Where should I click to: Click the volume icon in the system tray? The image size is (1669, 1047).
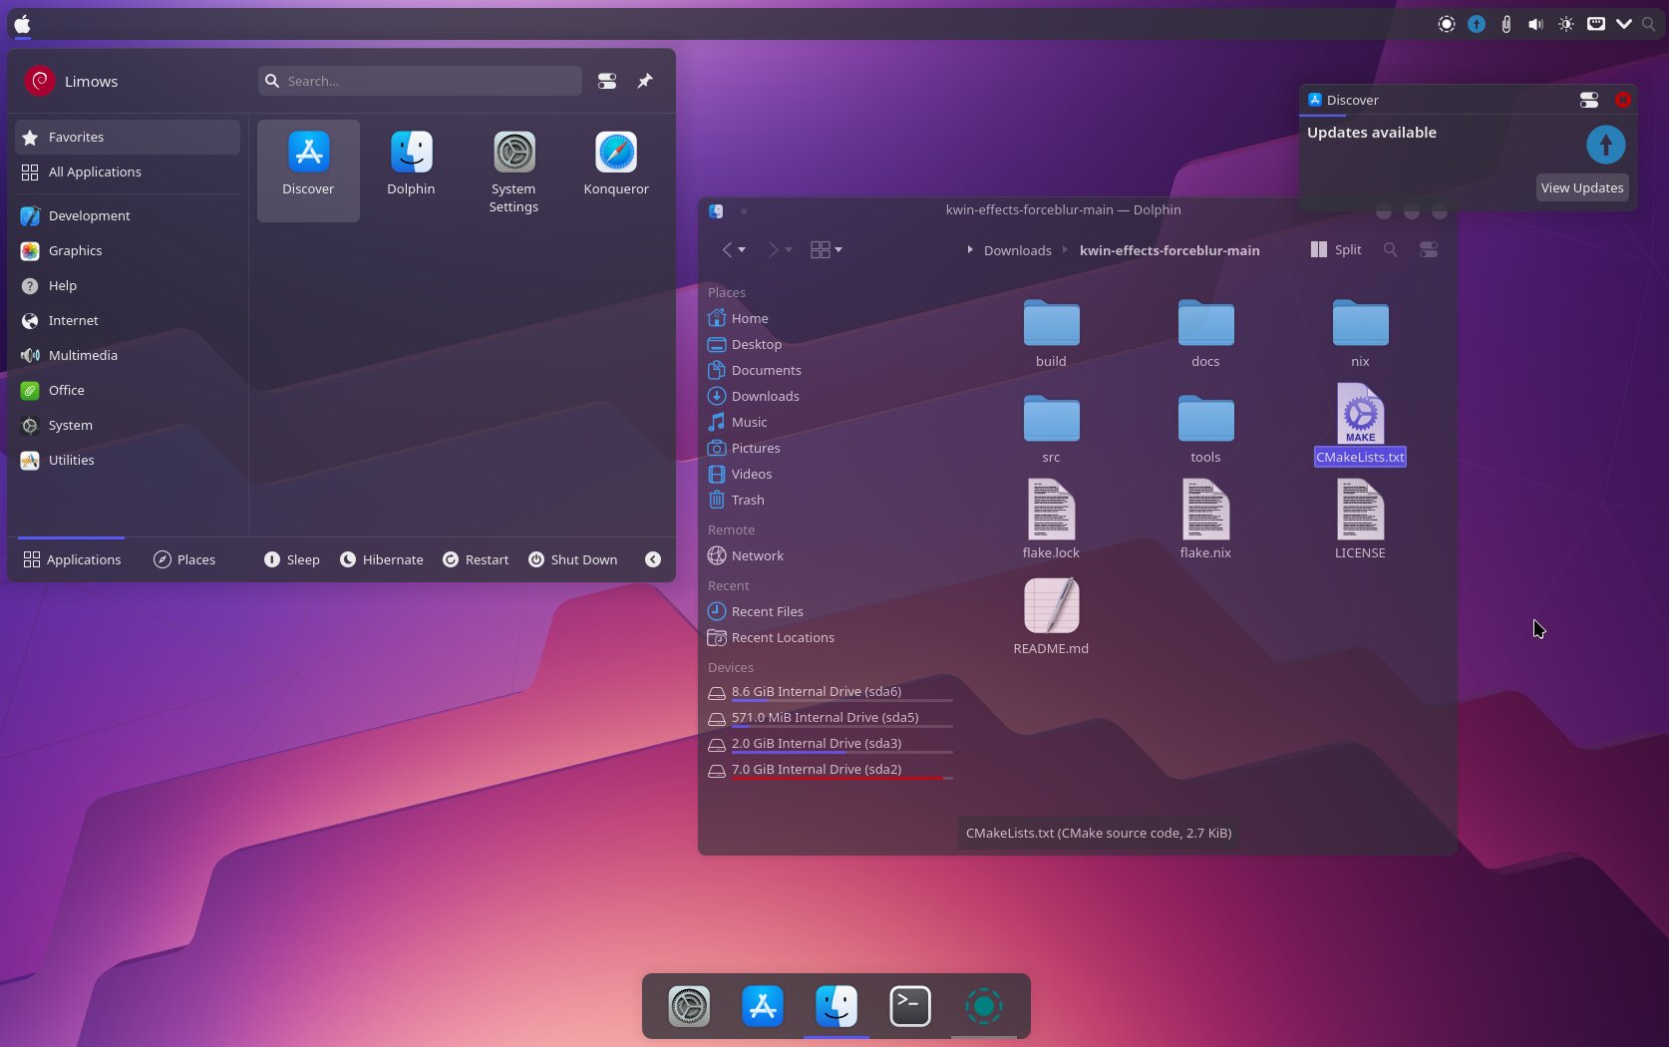[x=1535, y=24]
